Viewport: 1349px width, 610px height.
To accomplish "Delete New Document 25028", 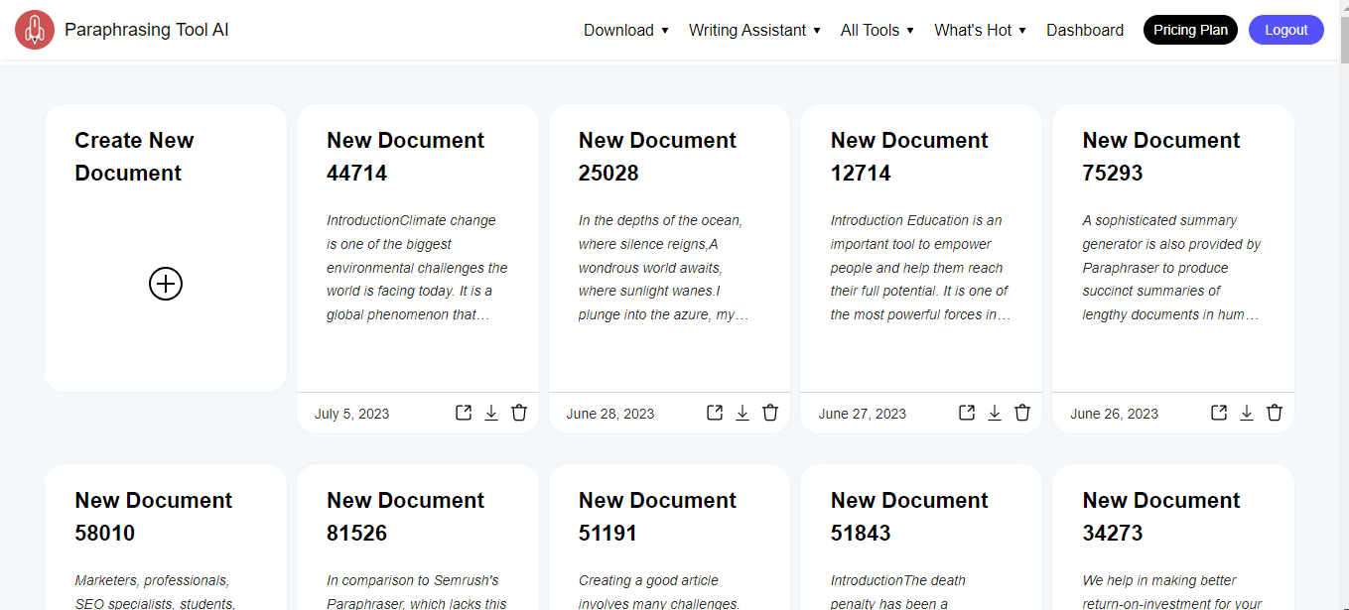I will pos(770,413).
